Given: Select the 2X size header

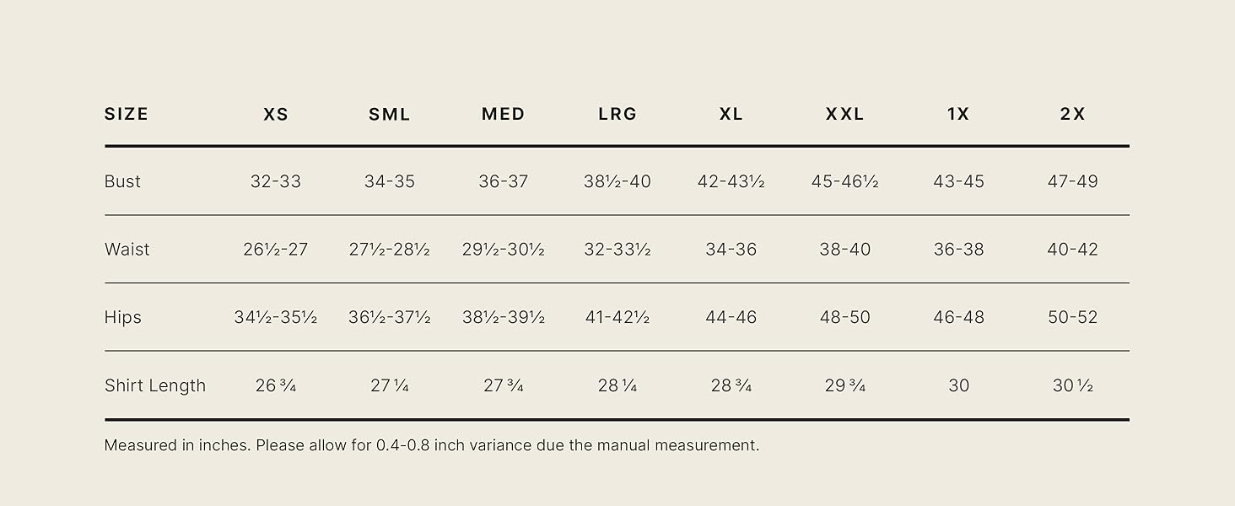Looking at the screenshot, I should (x=1073, y=114).
